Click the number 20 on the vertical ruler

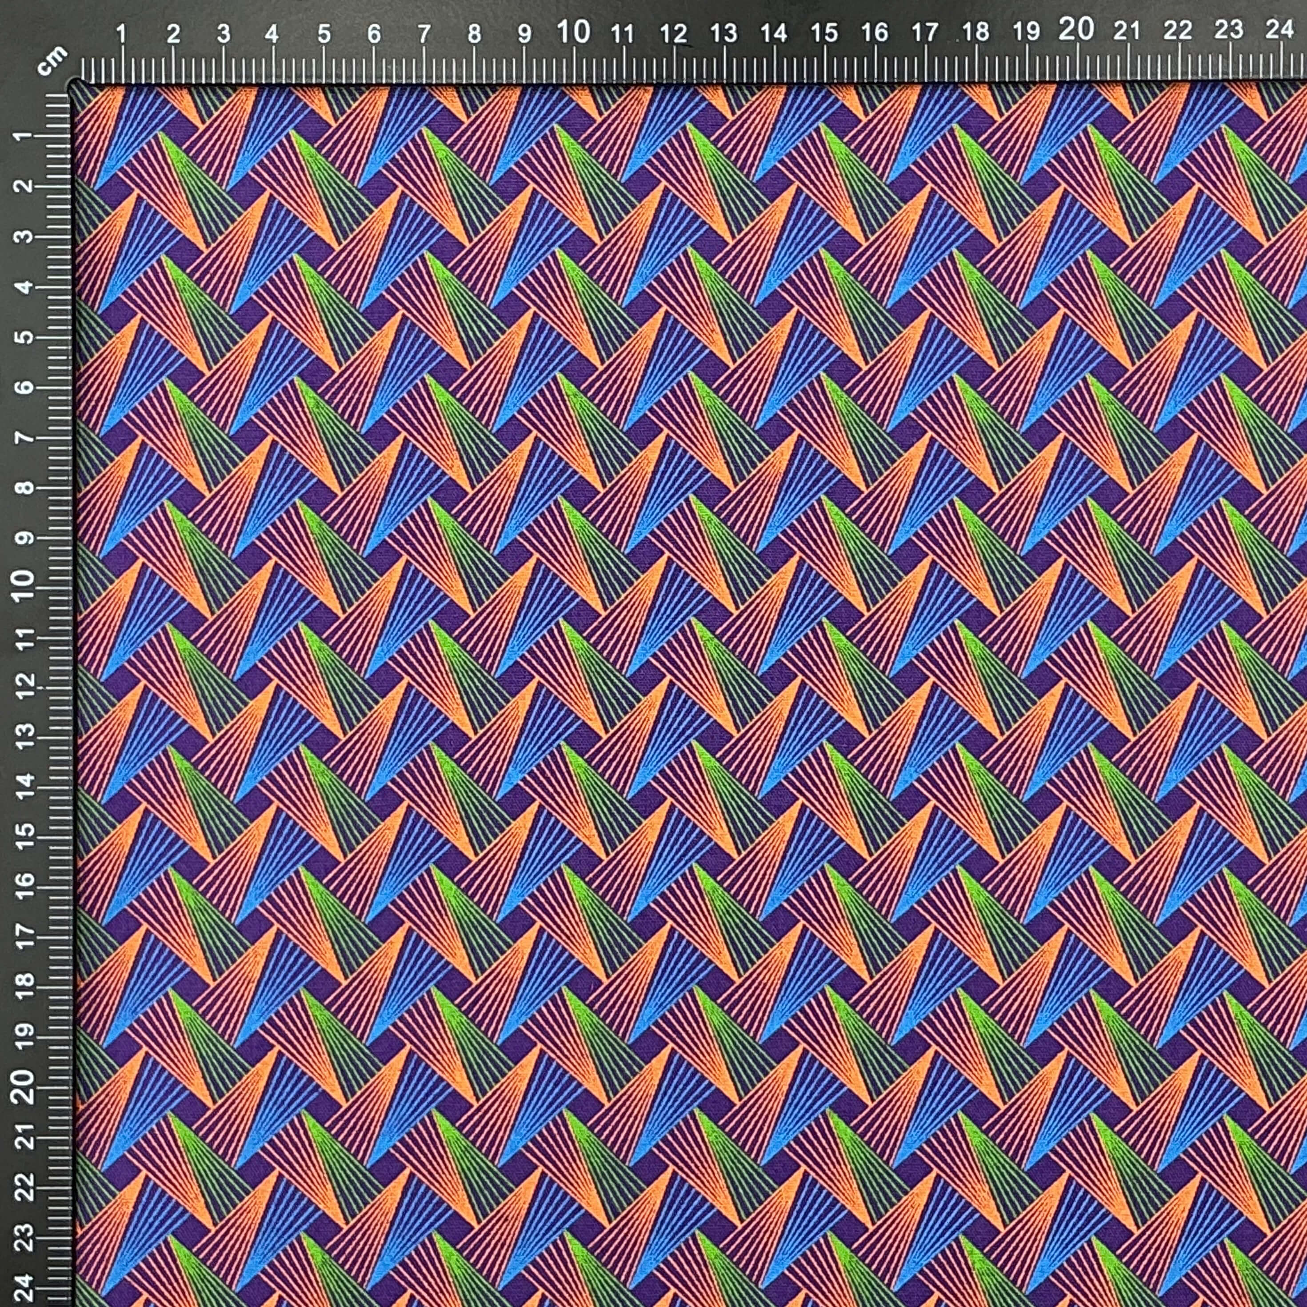pos(25,1087)
